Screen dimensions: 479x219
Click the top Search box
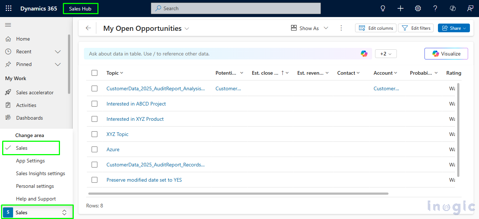pos(236,8)
